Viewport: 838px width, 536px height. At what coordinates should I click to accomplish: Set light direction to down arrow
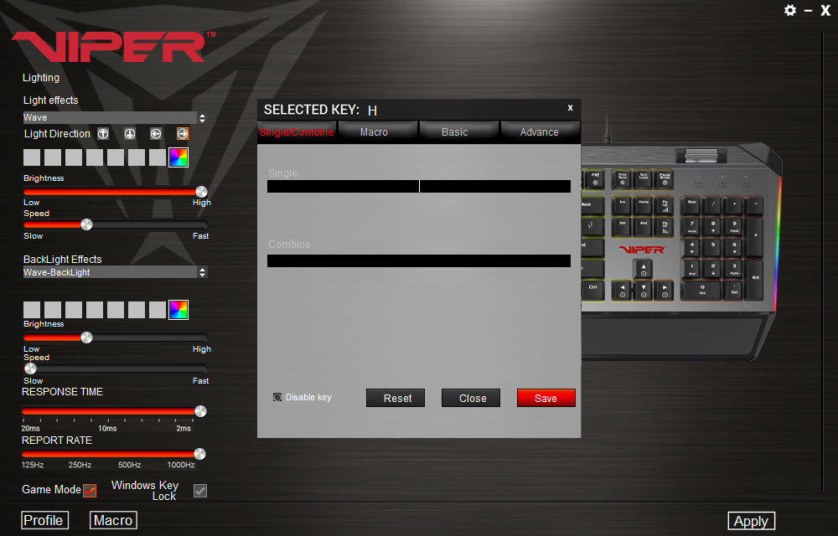point(130,133)
